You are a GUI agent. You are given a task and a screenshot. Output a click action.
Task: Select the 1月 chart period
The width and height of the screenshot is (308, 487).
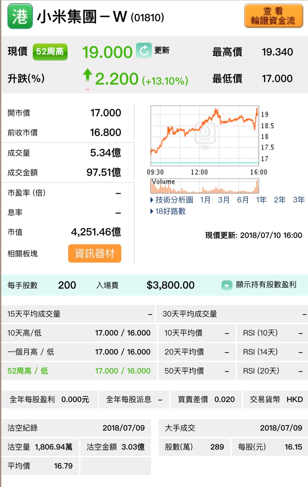[x=205, y=200]
